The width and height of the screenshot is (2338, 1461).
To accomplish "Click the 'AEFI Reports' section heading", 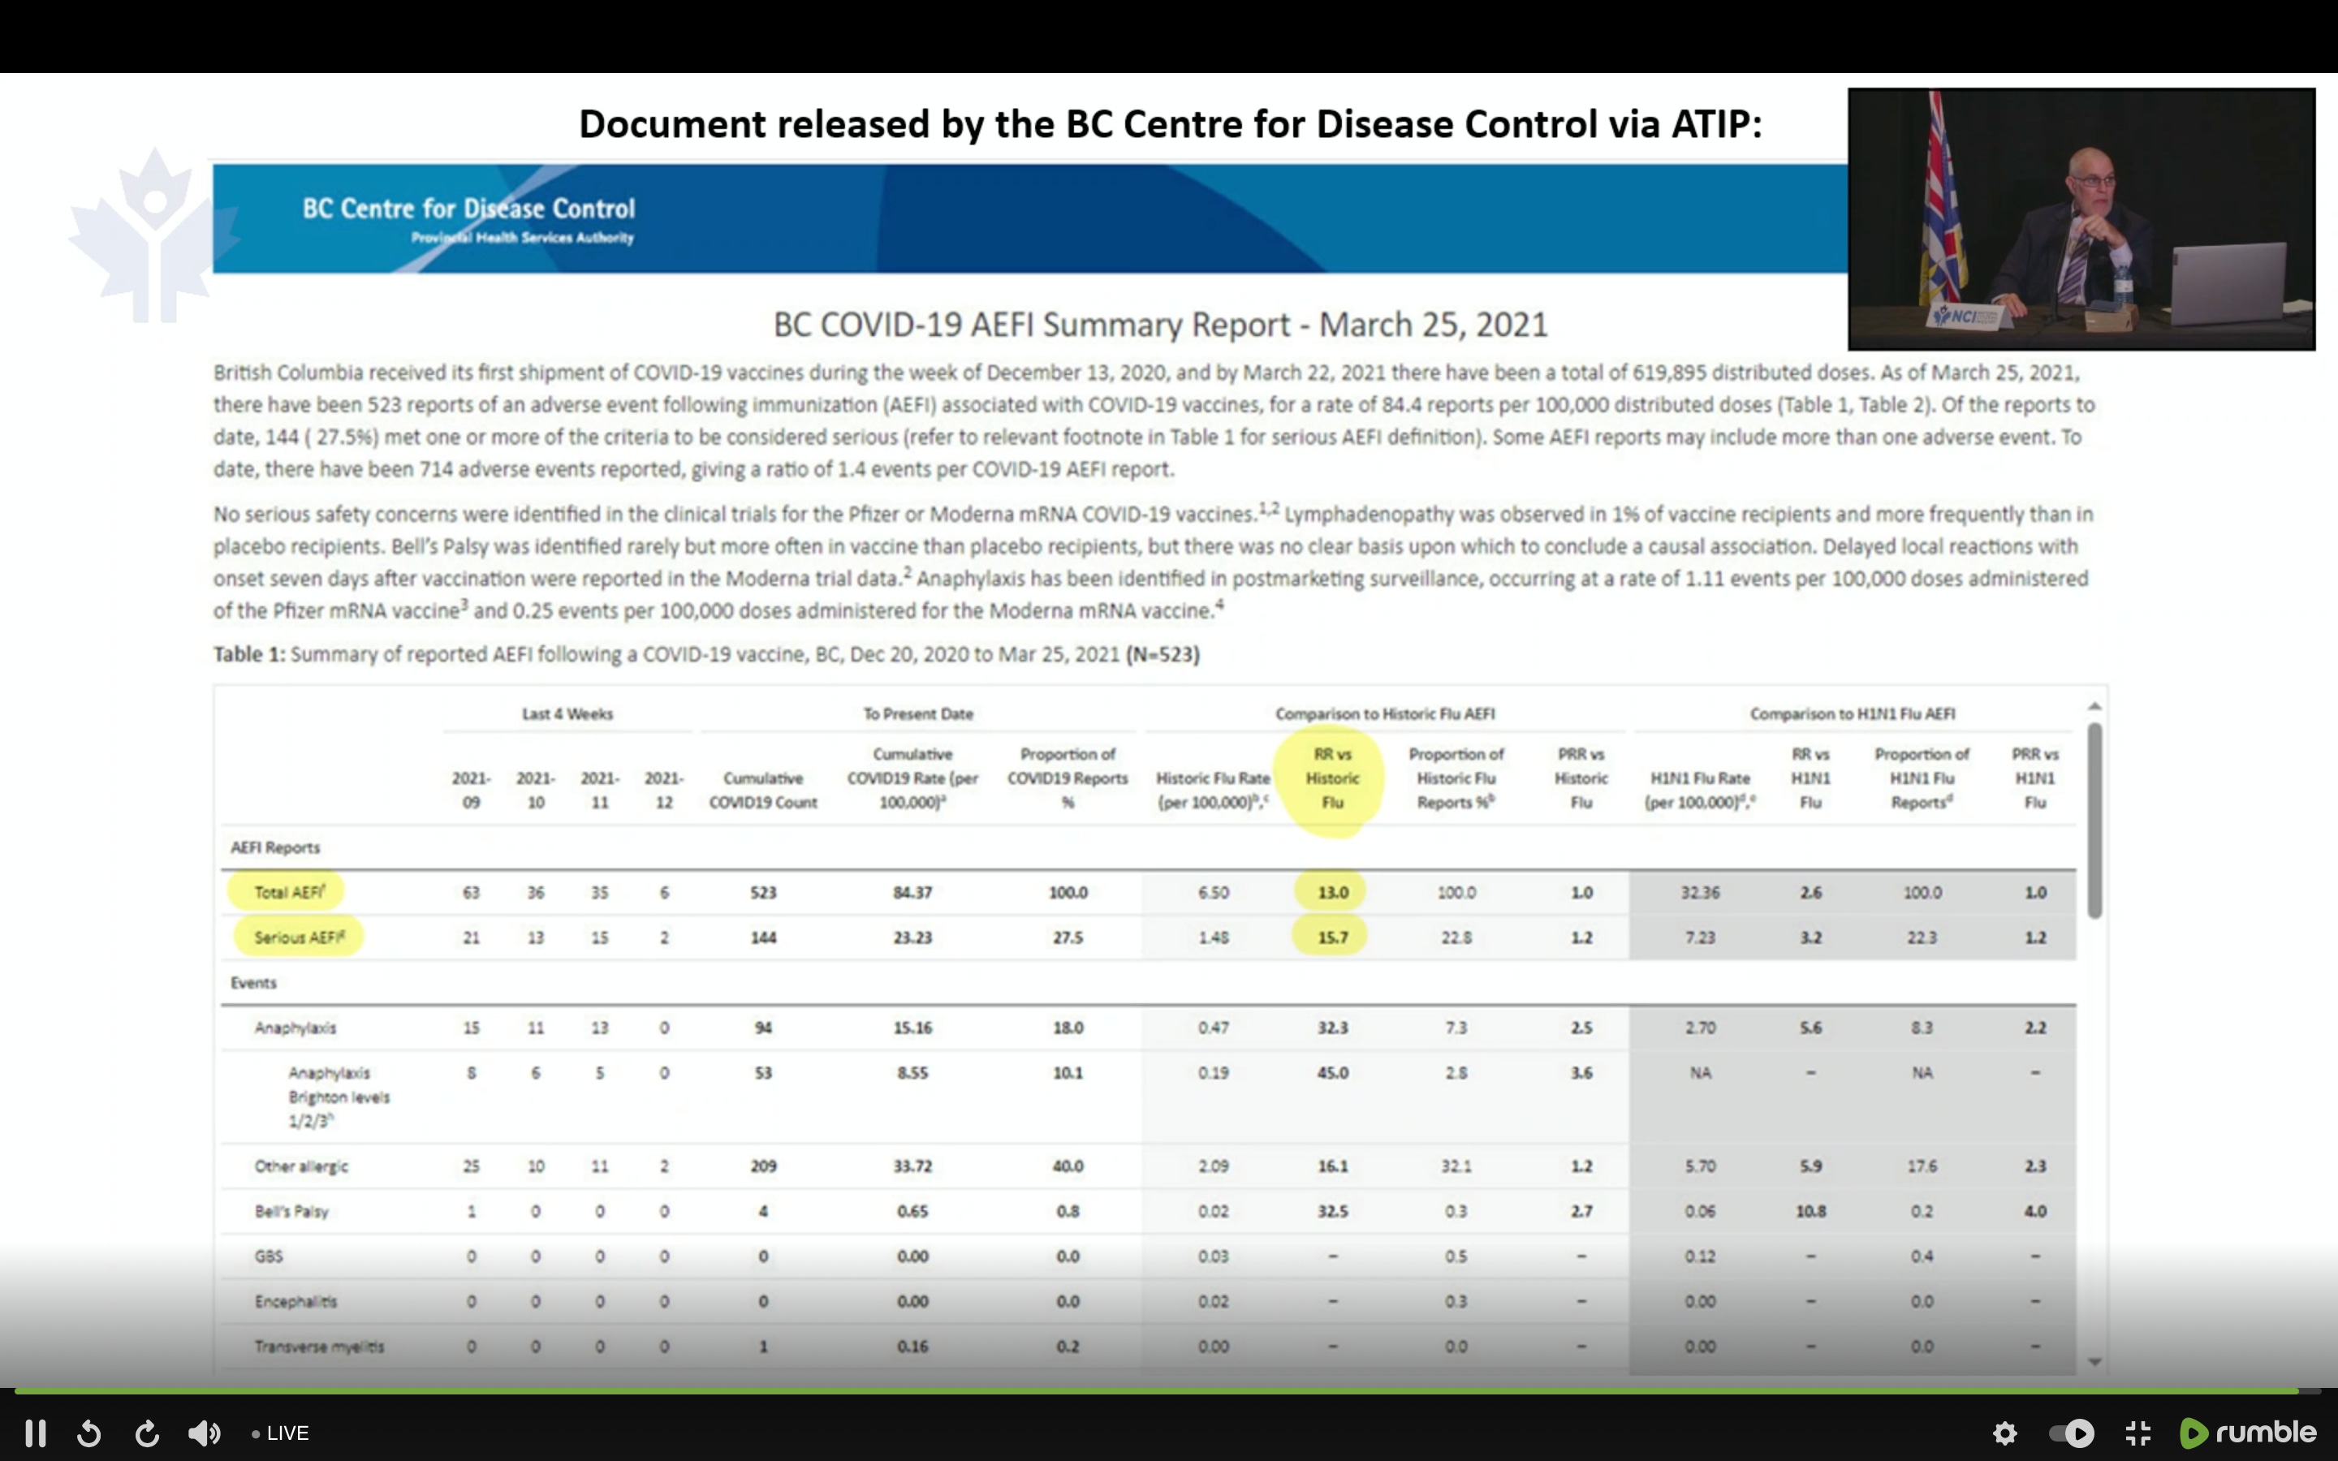I will click(x=275, y=847).
